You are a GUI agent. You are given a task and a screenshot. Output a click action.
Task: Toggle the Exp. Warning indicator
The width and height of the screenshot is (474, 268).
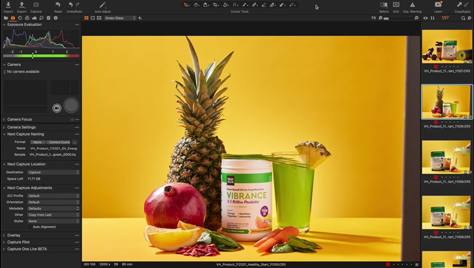pos(412,5)
